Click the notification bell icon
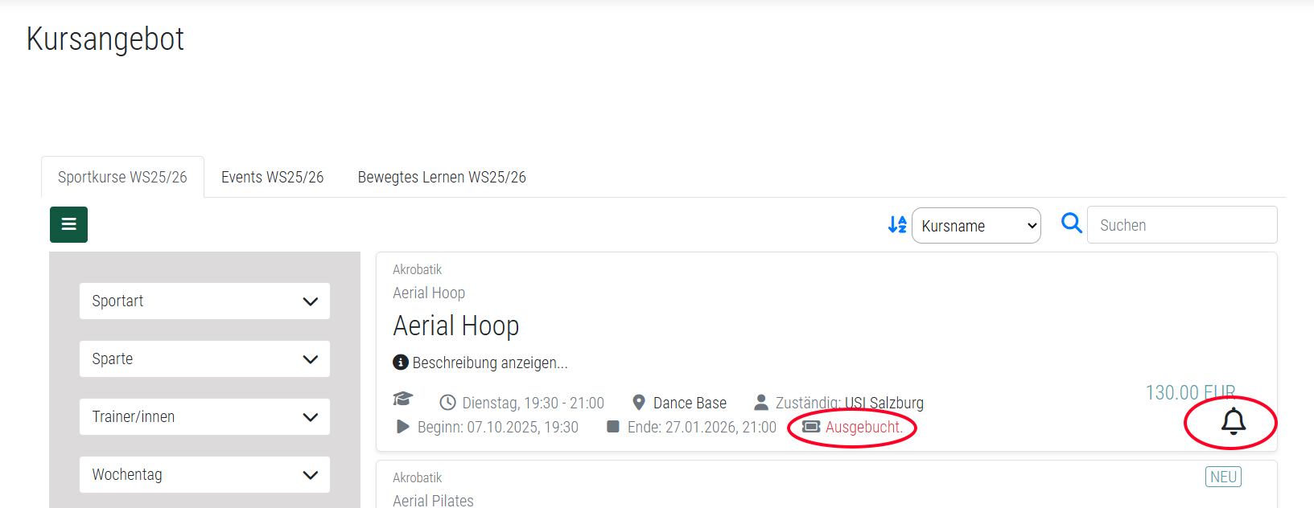The width and height of the screenshot is (1314, 508). (x=1233, y=421)
